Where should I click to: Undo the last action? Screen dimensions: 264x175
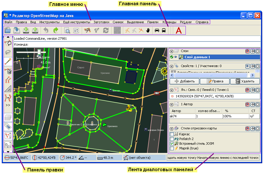pyautogui.click(x=46, y=31)
